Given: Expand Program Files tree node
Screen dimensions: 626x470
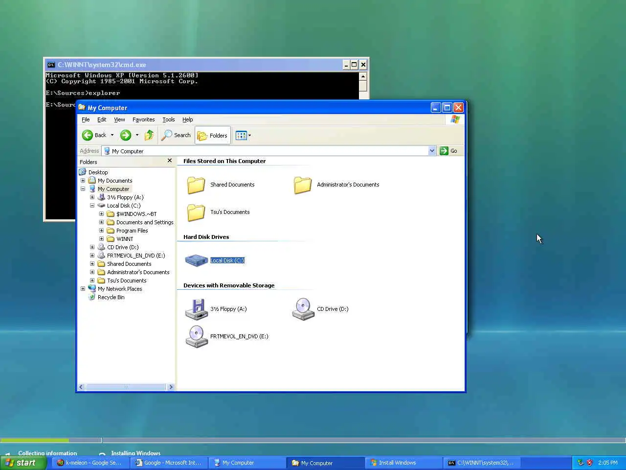Looking at the screenshot, I should coord(101,231).
